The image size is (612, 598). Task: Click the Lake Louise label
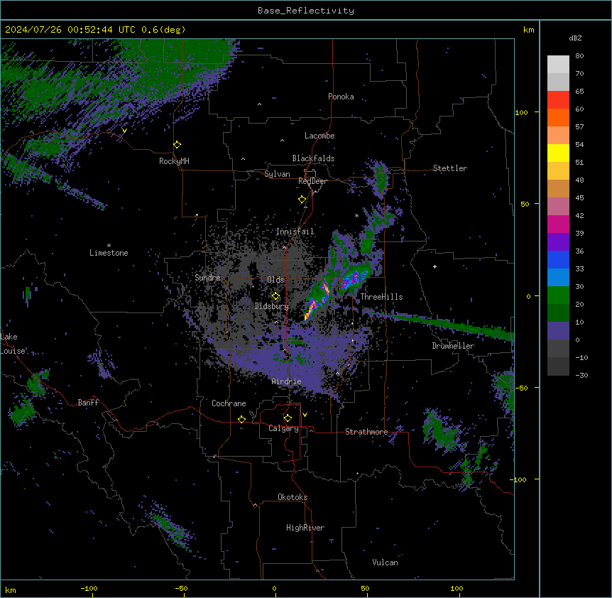coord(13,344)
